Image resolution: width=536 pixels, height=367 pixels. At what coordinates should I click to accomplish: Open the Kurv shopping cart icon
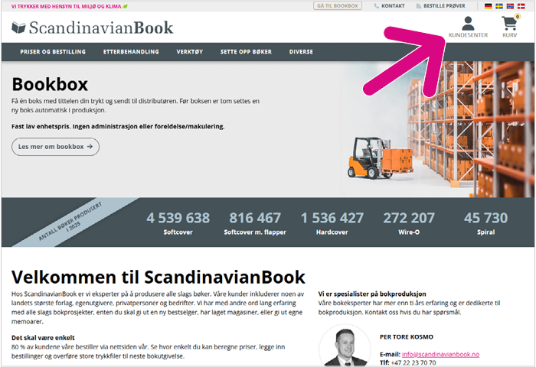[509, 23]
